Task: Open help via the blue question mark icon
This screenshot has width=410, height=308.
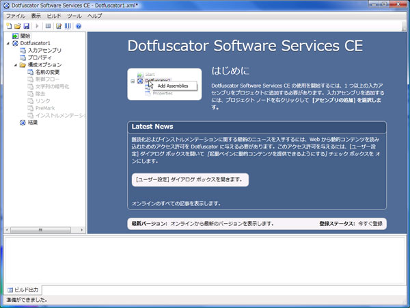Action: [x=79, y=26]
